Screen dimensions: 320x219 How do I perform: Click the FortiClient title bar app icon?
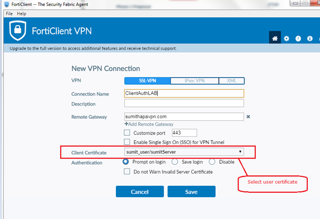pyautogui.click(x=7, y=4)
